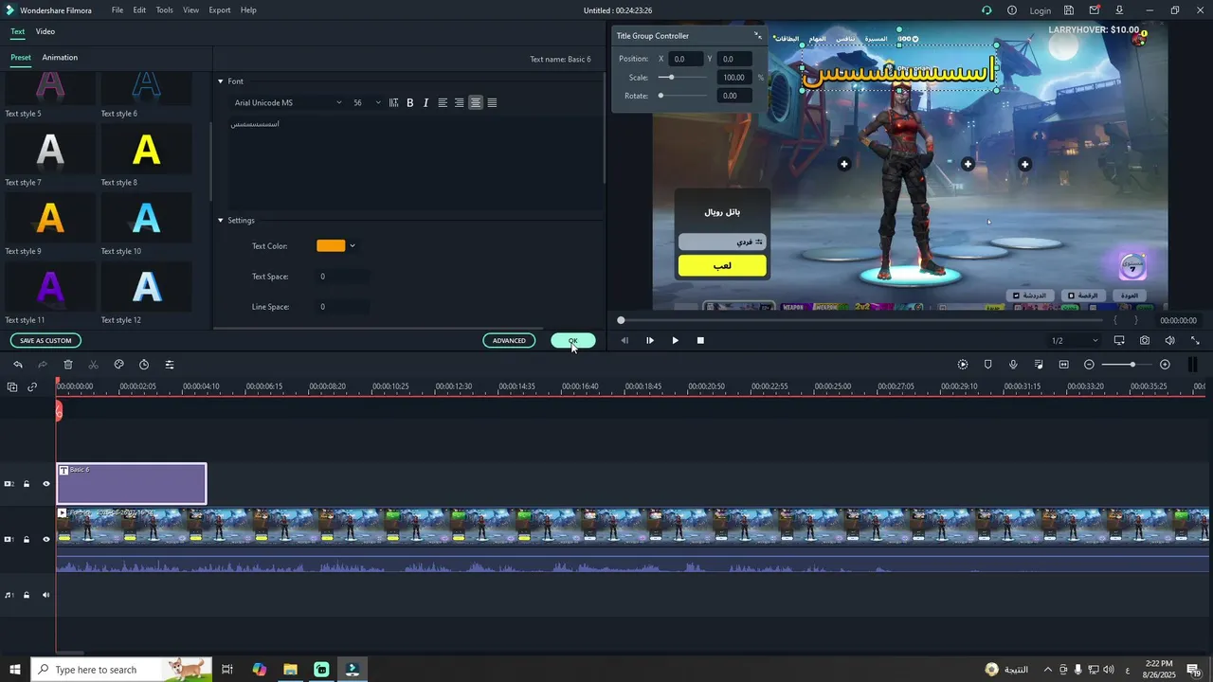The height and width of the screenshot is (682, 1213).
Task: Open the audio mixer music note icon
Action: point(1039,365)
